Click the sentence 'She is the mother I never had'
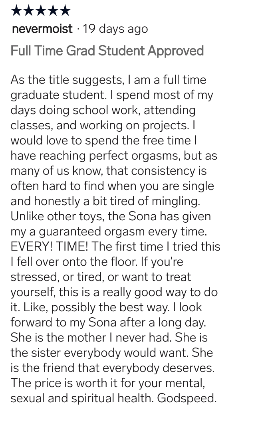 91,338
